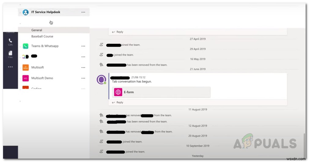Click 'has been removed from the team' under 16 May
The height and width of the screenshot is (162, 309).
[147, 65]
